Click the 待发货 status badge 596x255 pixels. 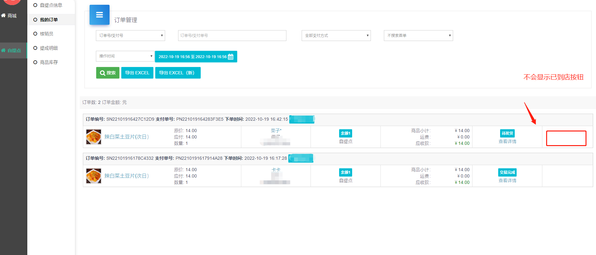pyautogui.click(x=507, y=133)
